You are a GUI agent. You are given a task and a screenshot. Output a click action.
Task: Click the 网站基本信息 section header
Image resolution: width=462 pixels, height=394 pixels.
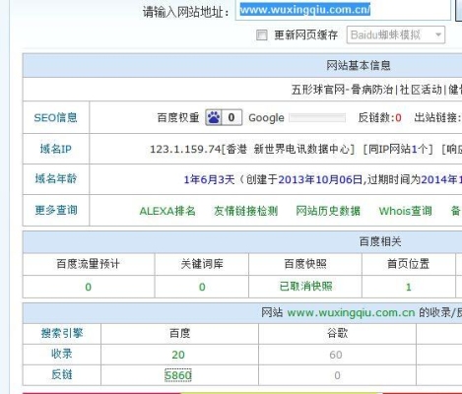(x=359, y=65)
